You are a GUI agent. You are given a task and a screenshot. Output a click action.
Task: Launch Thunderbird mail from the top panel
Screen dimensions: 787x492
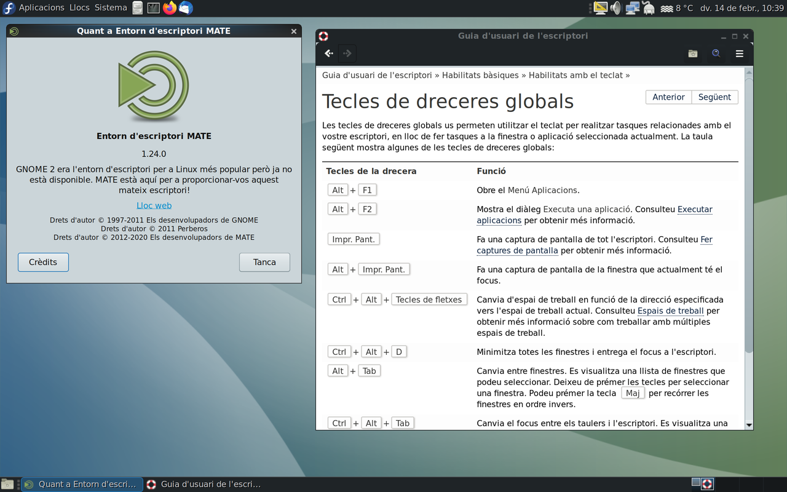(186, 8)
